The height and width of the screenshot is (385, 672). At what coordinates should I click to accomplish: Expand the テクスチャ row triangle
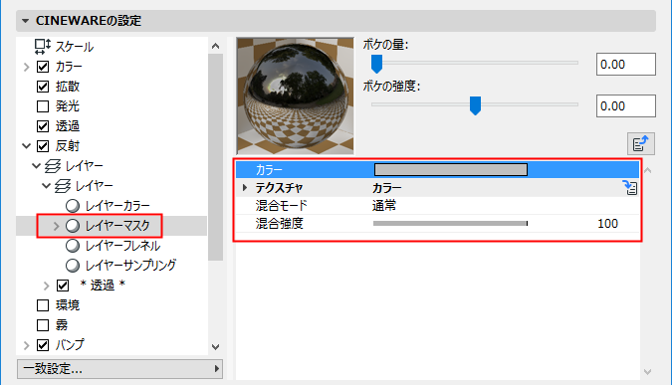(x=245, y=188)
